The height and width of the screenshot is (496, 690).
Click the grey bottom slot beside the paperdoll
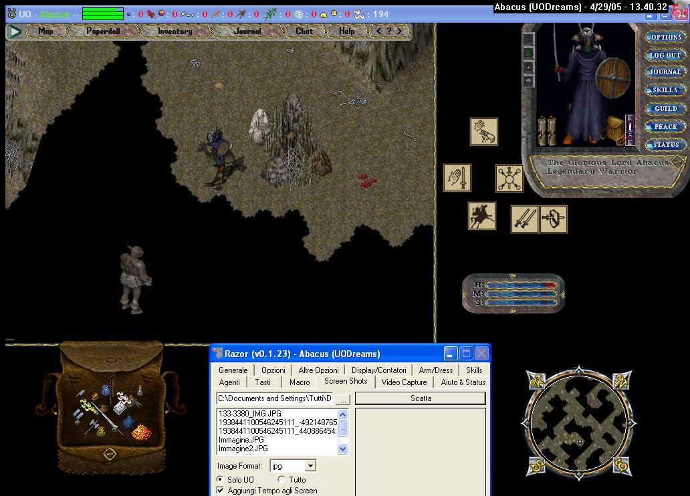[x=528, y=82]
